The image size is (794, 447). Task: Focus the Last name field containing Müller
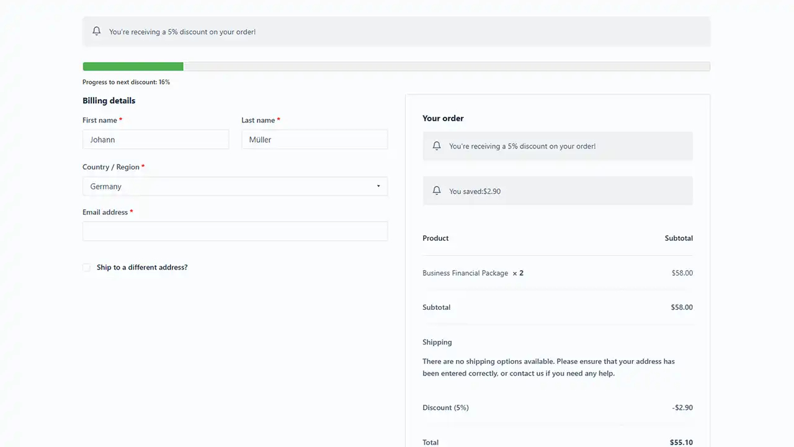(314, 140)
